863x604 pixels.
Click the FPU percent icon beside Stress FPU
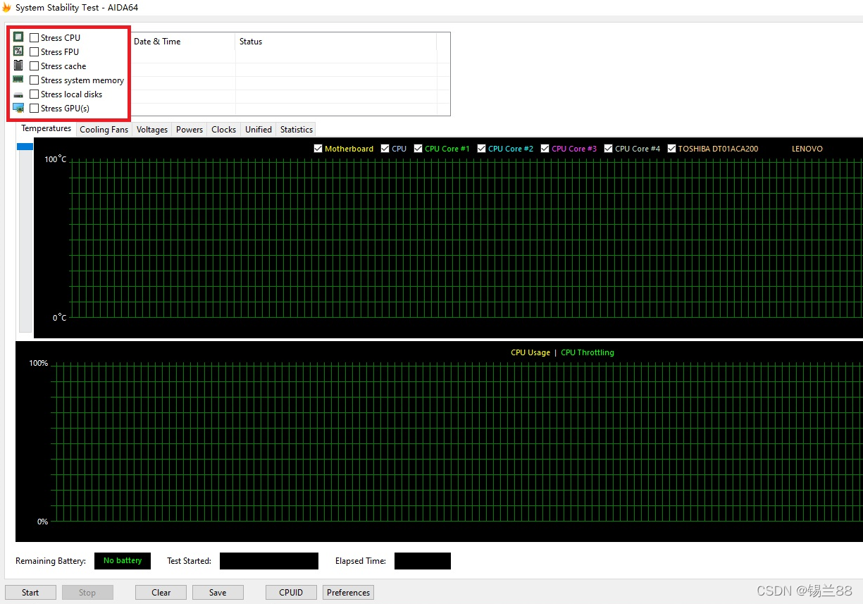point(18,51)
